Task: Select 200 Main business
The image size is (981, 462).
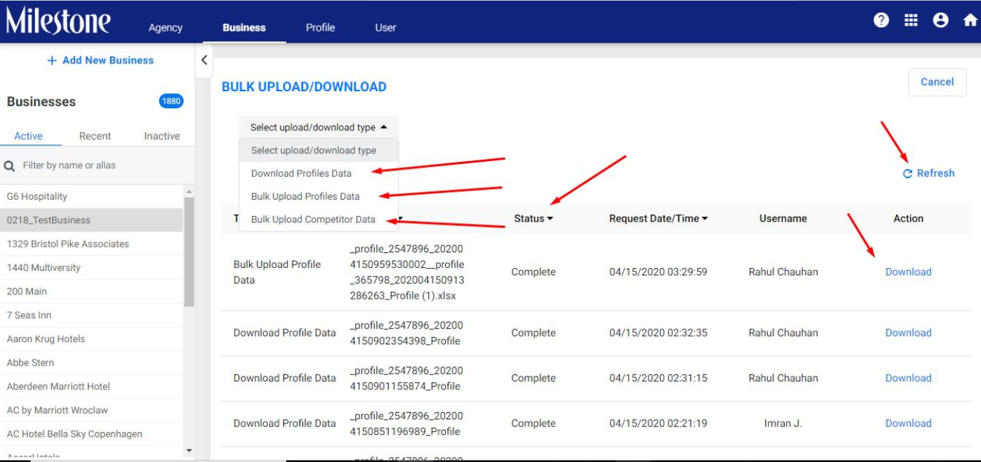Action: click(92, 291)
